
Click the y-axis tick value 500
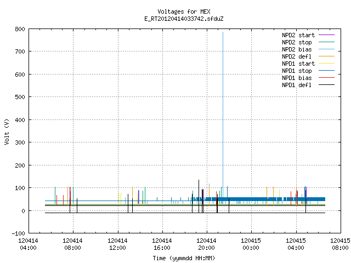click(x=20, y=97)
